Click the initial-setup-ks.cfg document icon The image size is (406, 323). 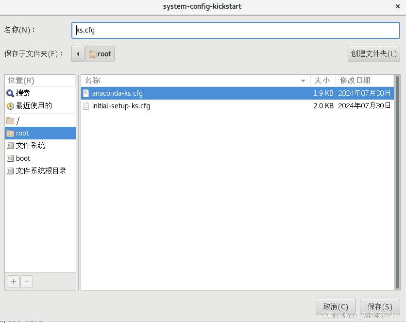pyautogui.click(x=86, y=106)
